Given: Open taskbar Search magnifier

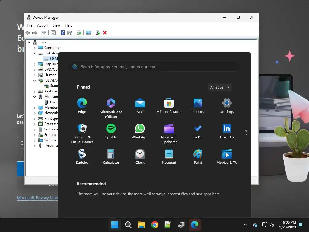Looking at the screenshot, I should 128,225.
